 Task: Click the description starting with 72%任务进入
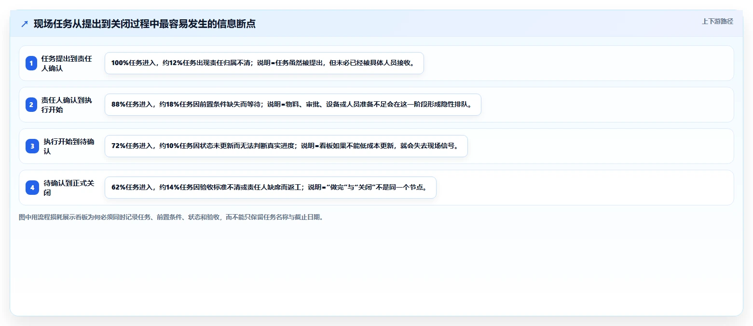coord(286,146)
